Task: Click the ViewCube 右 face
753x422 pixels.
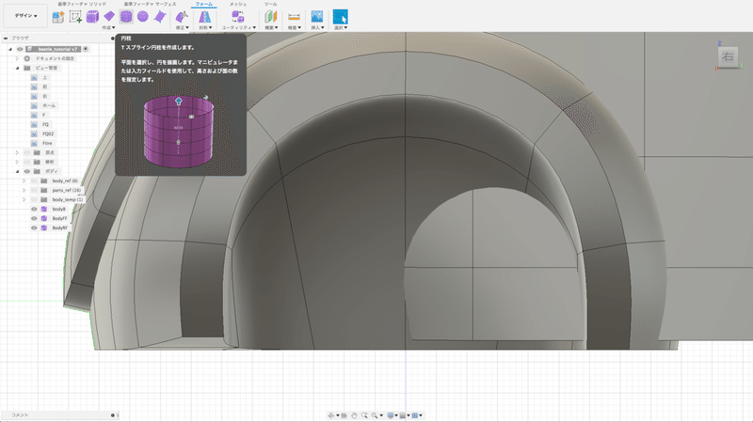Action: pos(727,57)
